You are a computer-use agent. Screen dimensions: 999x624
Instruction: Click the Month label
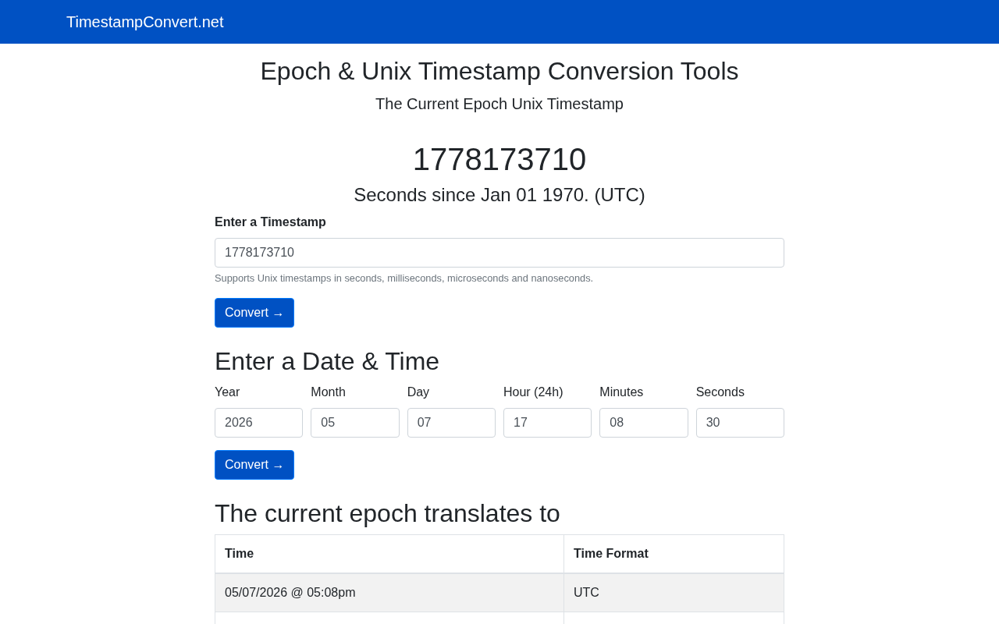[x=328, y=392]
